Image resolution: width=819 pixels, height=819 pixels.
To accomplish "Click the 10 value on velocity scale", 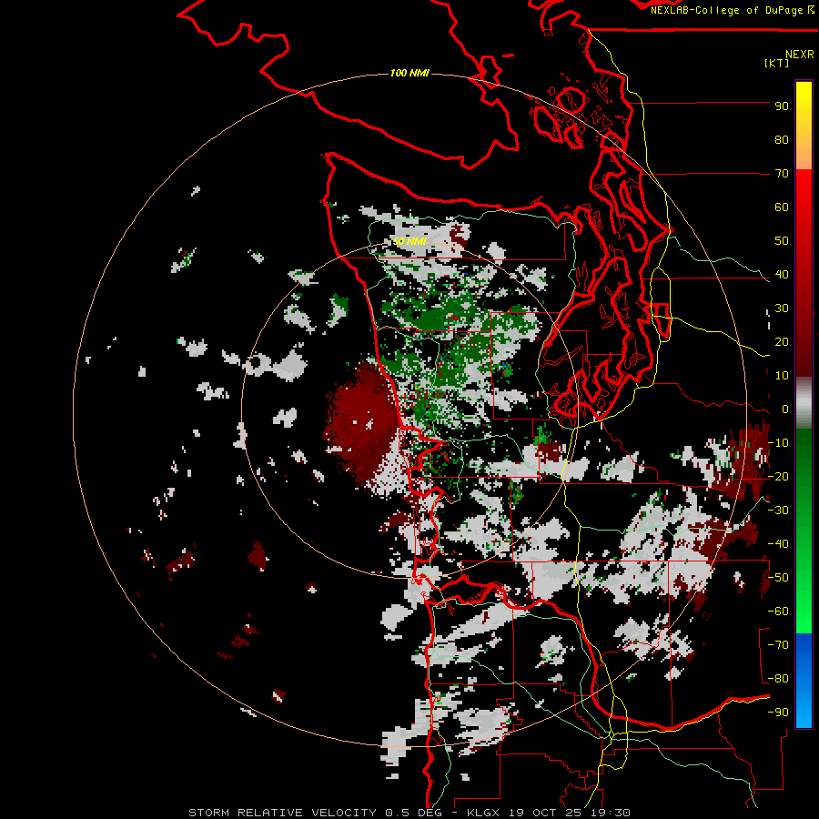I will (x=782, y=376).
